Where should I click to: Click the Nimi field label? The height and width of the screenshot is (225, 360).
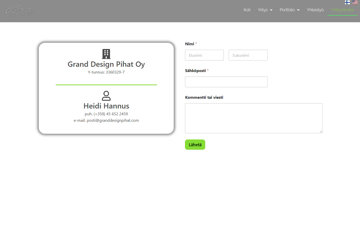189,44
